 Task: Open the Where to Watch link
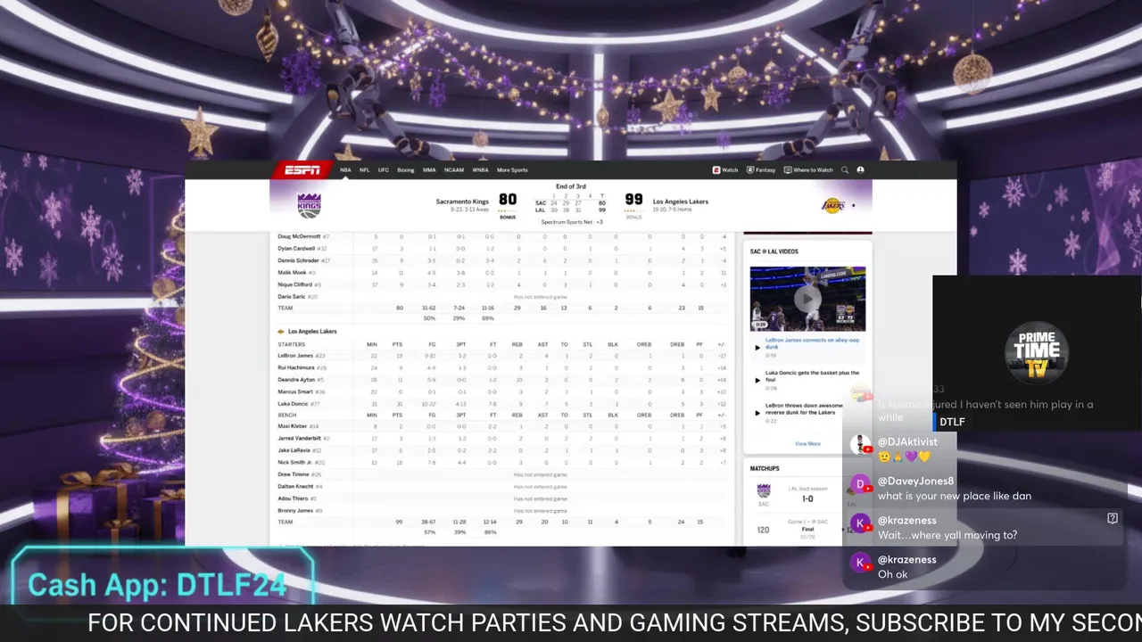point(808,169)
